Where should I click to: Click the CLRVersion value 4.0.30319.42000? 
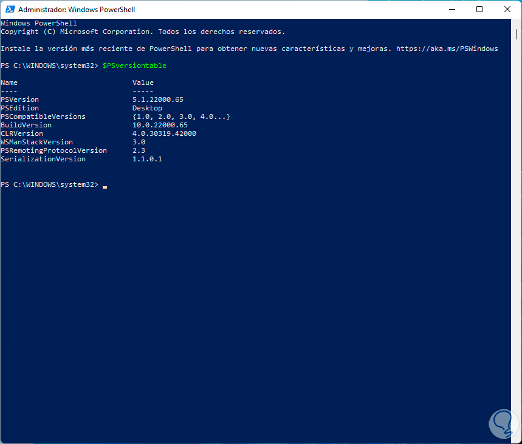[x=164, y=133]
